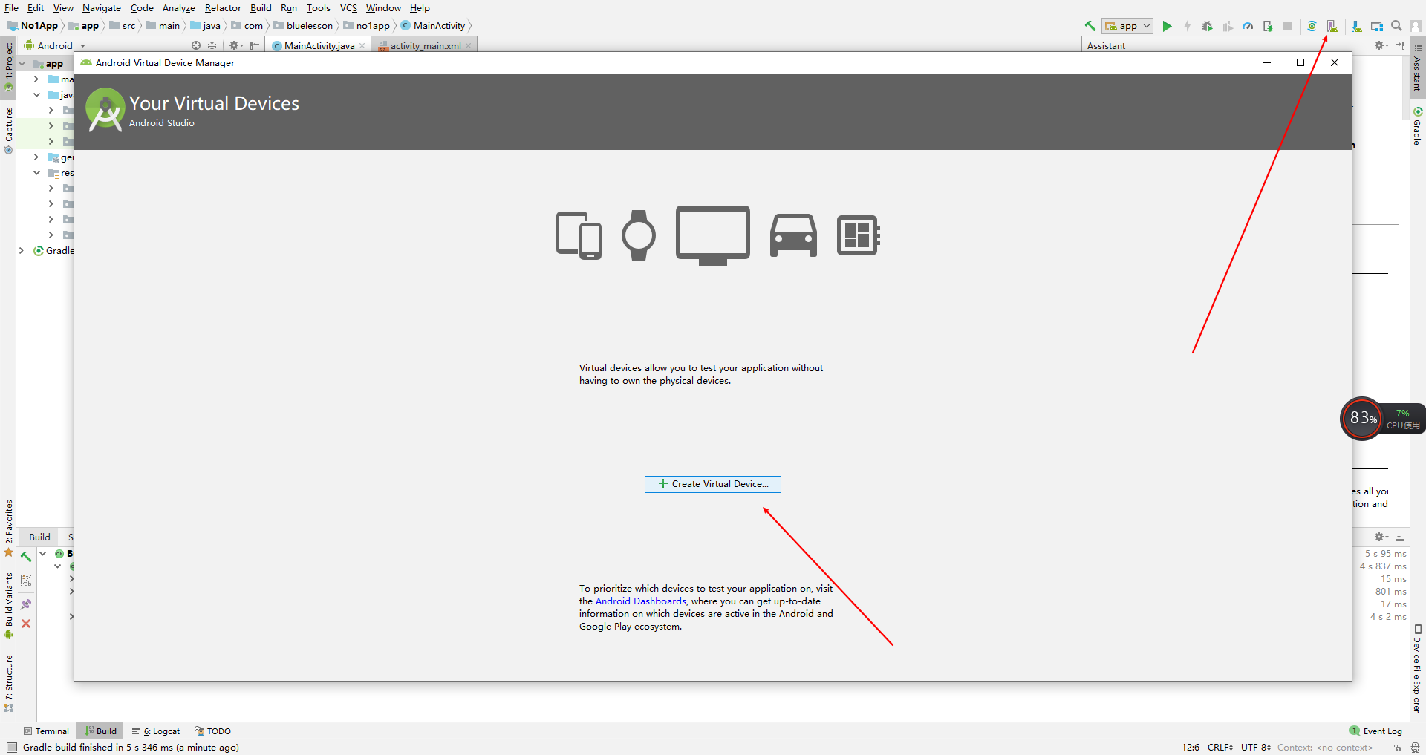
Task: Open SDK Manager toolbar icon
Action: click(1356, 26)
